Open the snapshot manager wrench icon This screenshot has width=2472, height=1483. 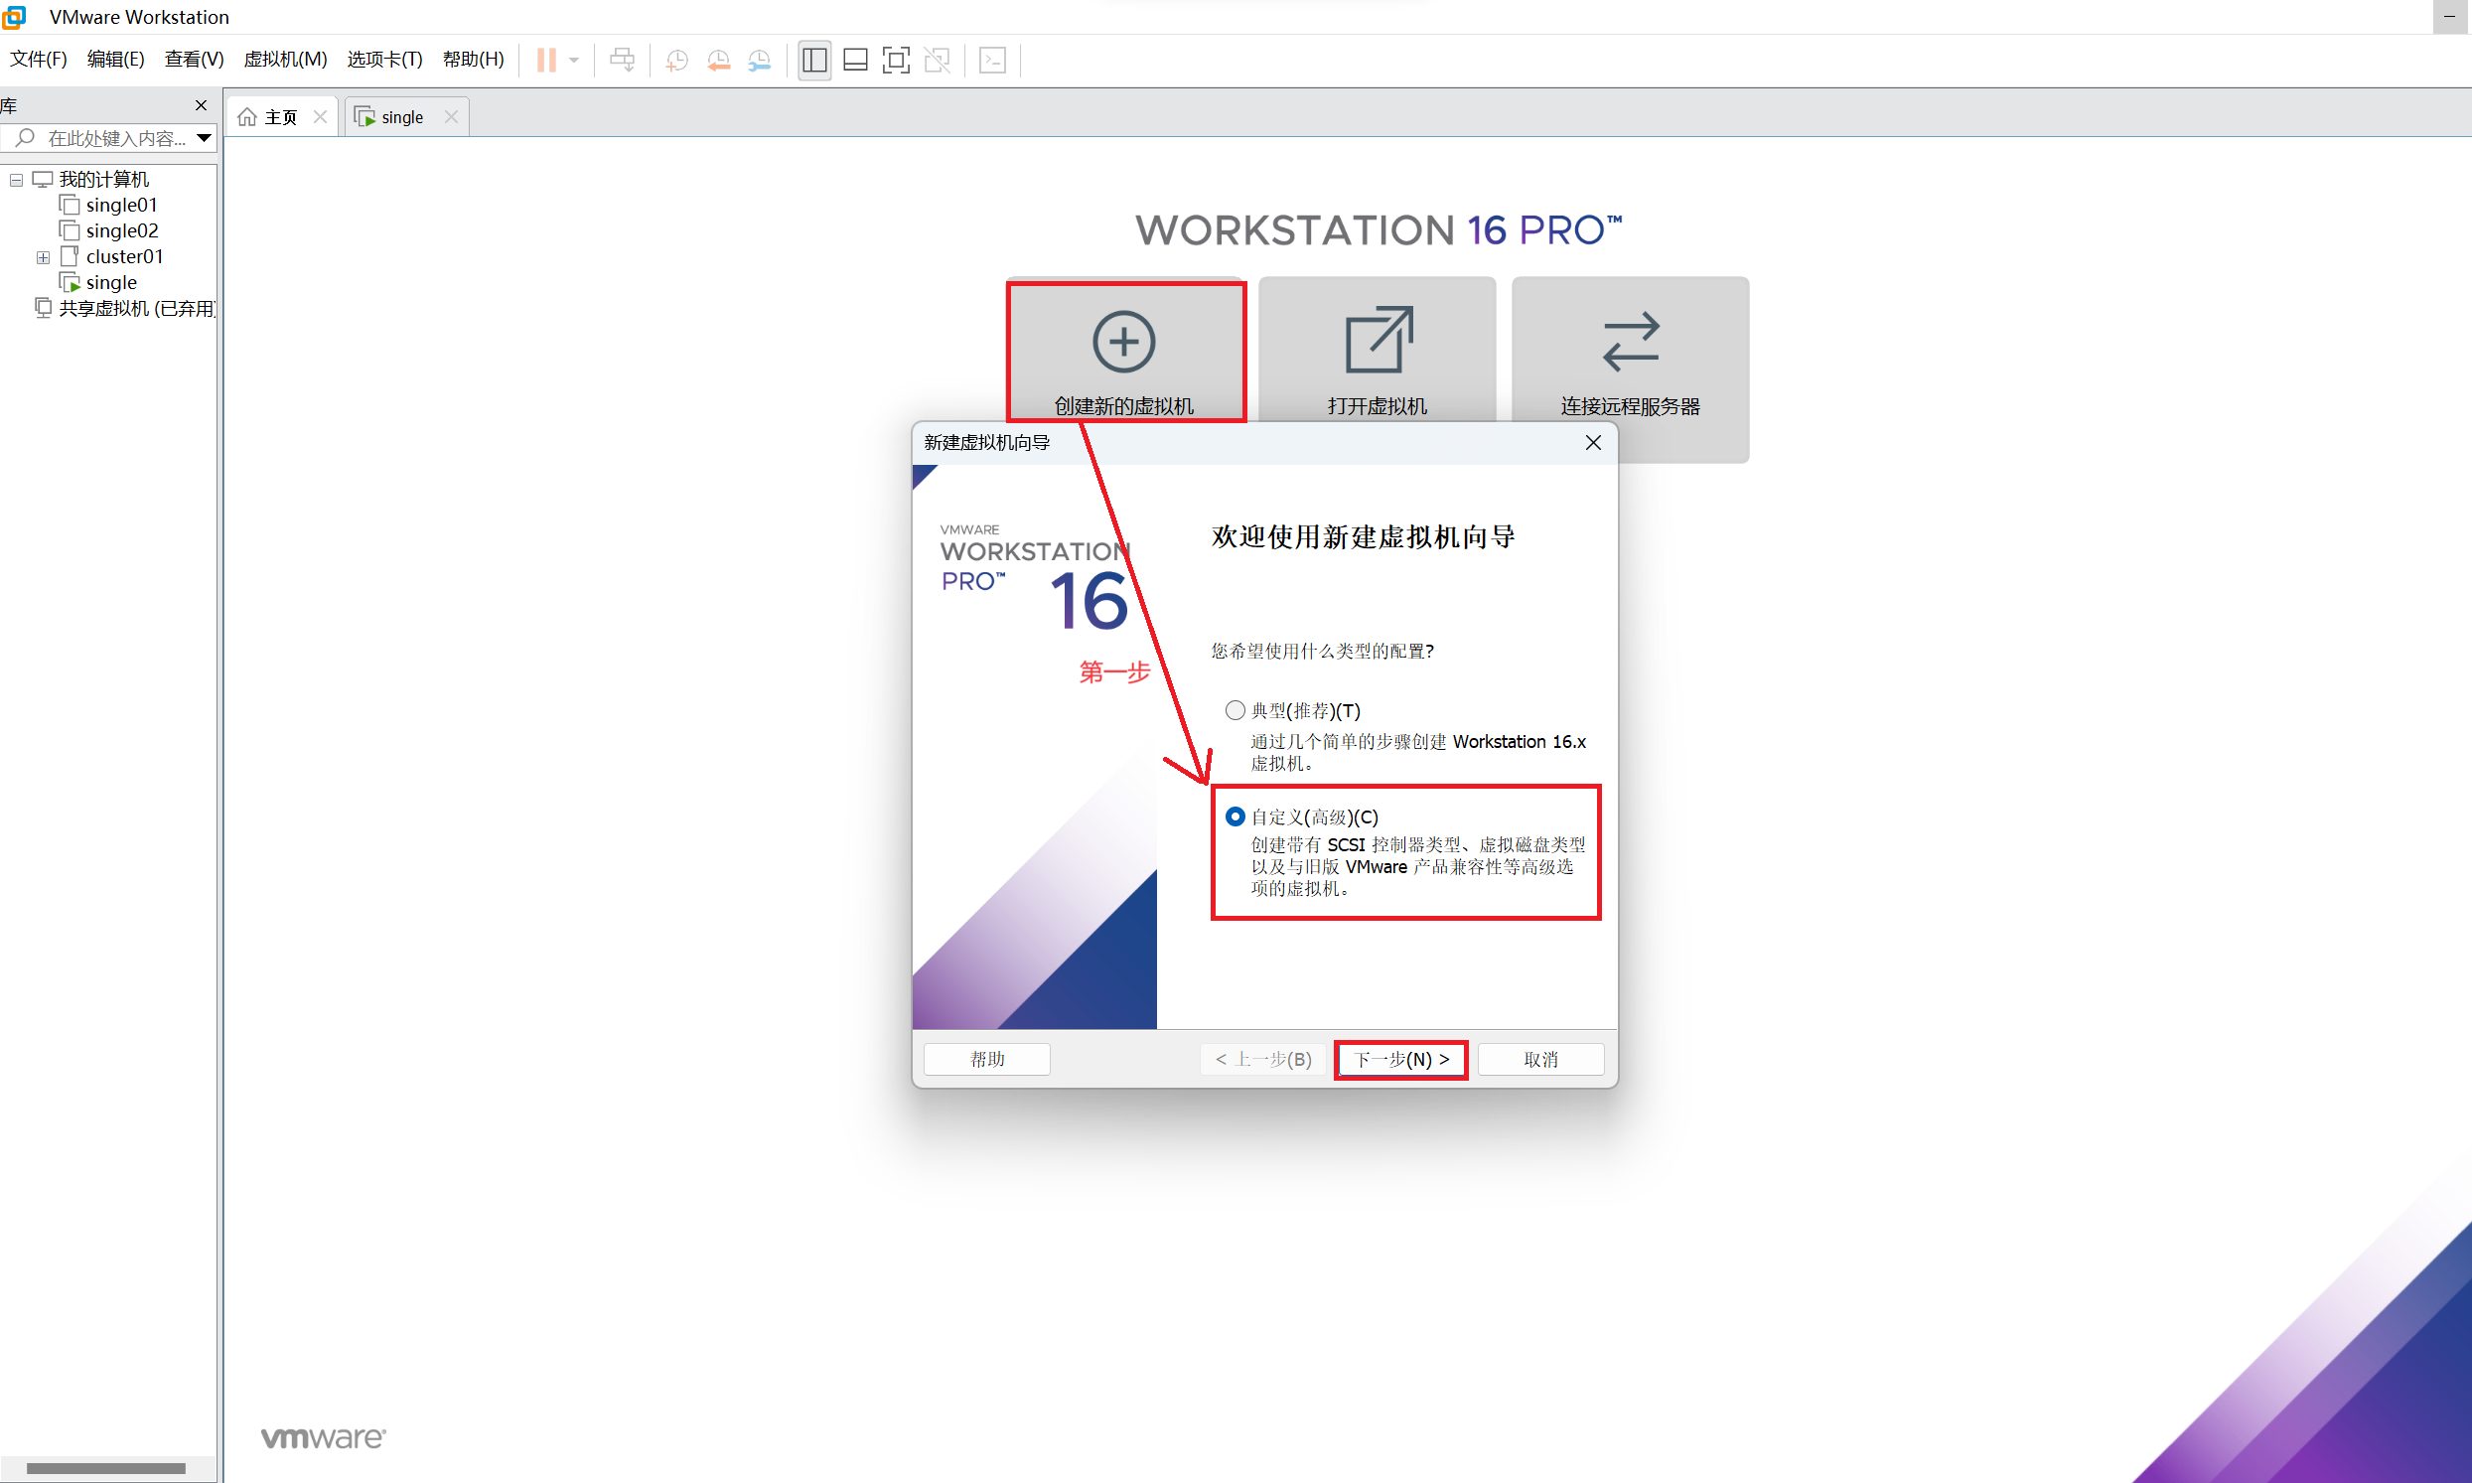pos(760,60)
